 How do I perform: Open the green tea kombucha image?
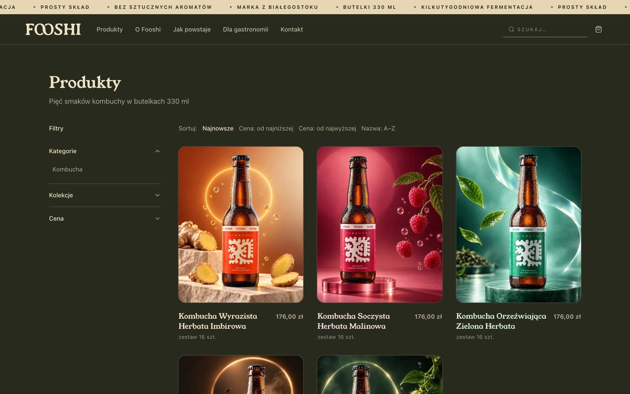(x=518, y=225)
